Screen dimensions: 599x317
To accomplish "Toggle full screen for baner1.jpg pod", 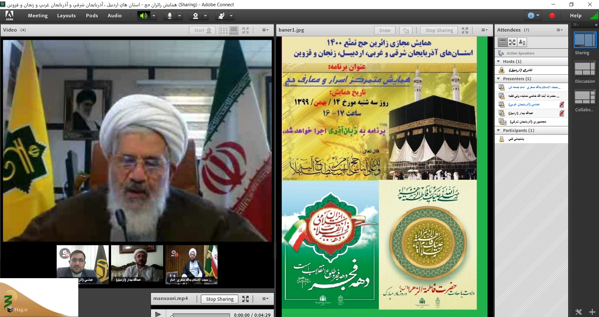I will (x=465, y=30).
